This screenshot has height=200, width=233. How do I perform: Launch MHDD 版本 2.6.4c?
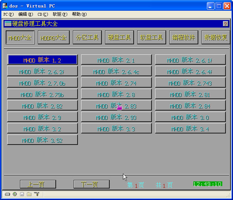(116, 71)
